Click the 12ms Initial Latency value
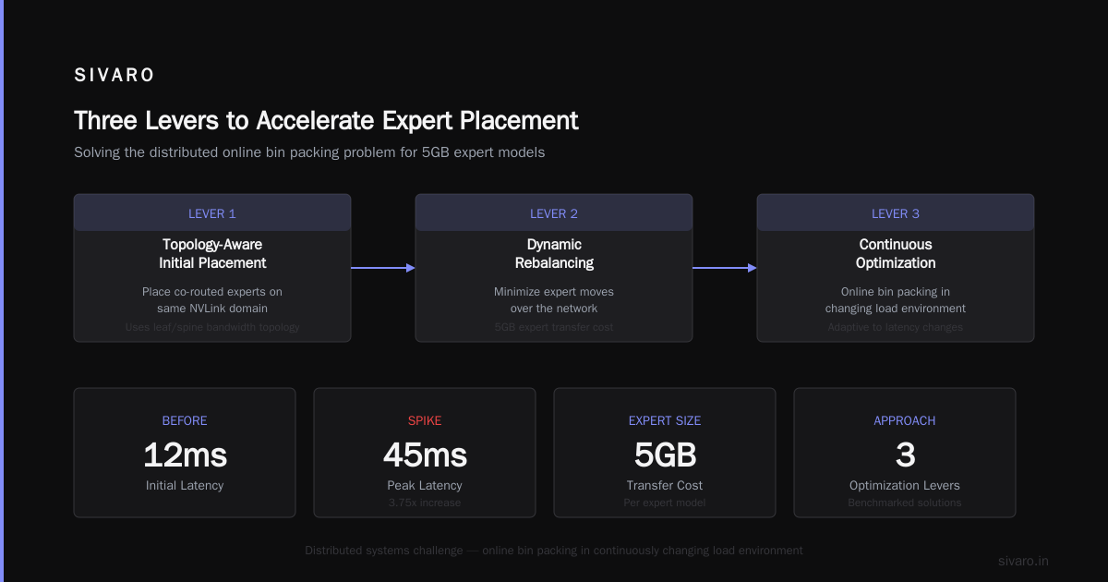Image resolution: width=1108 pixels, height=582 pixels. [185, 455]
